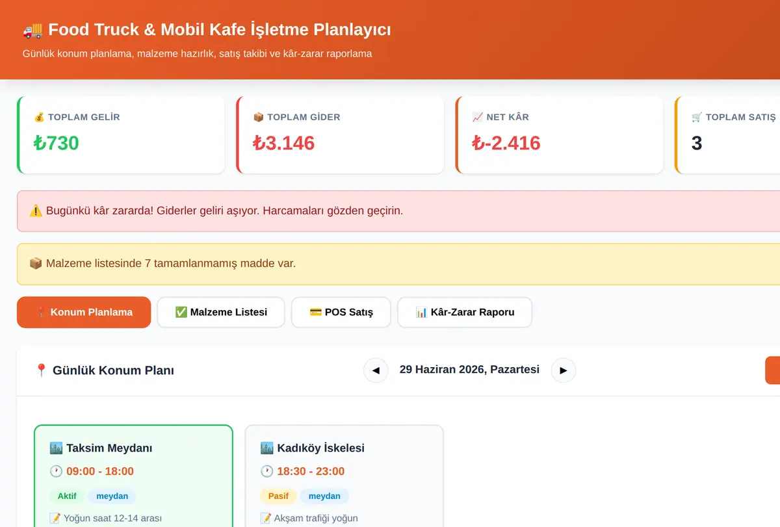Click the checkmark icon on Malzeme Listesi tab
Screen dimensions: 780x527
181,313
